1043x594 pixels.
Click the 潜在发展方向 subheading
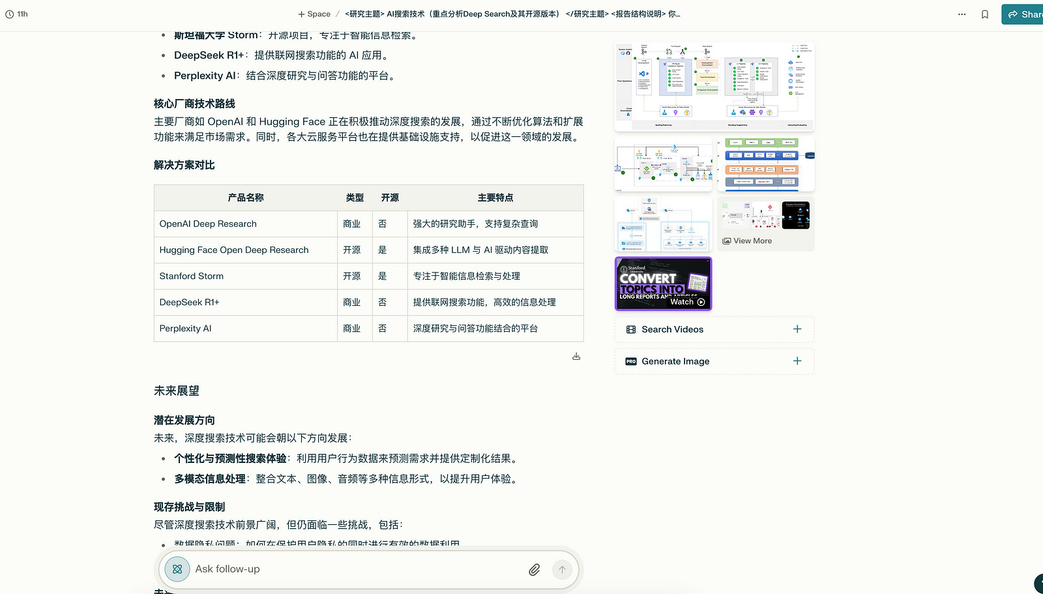(x=184, y=420)
